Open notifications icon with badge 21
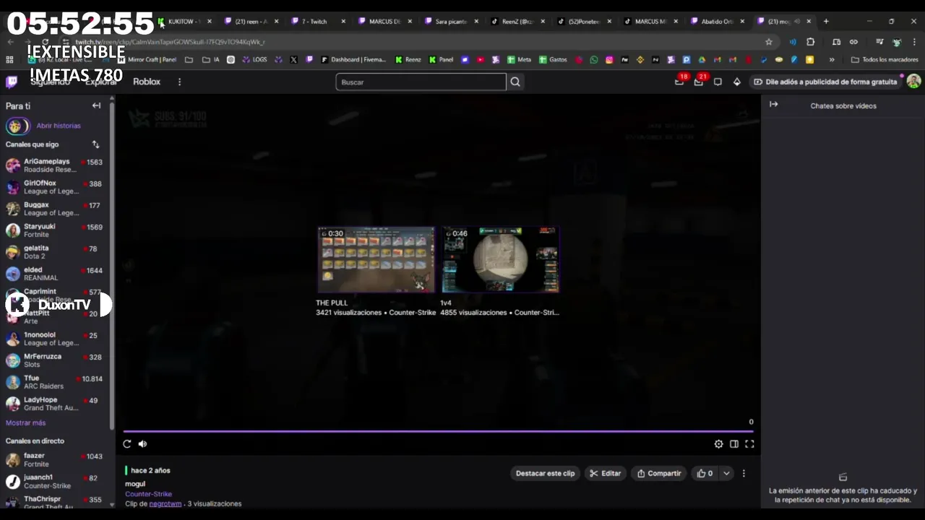Screen dimensions: 925x520 click(x=699, y=82)
